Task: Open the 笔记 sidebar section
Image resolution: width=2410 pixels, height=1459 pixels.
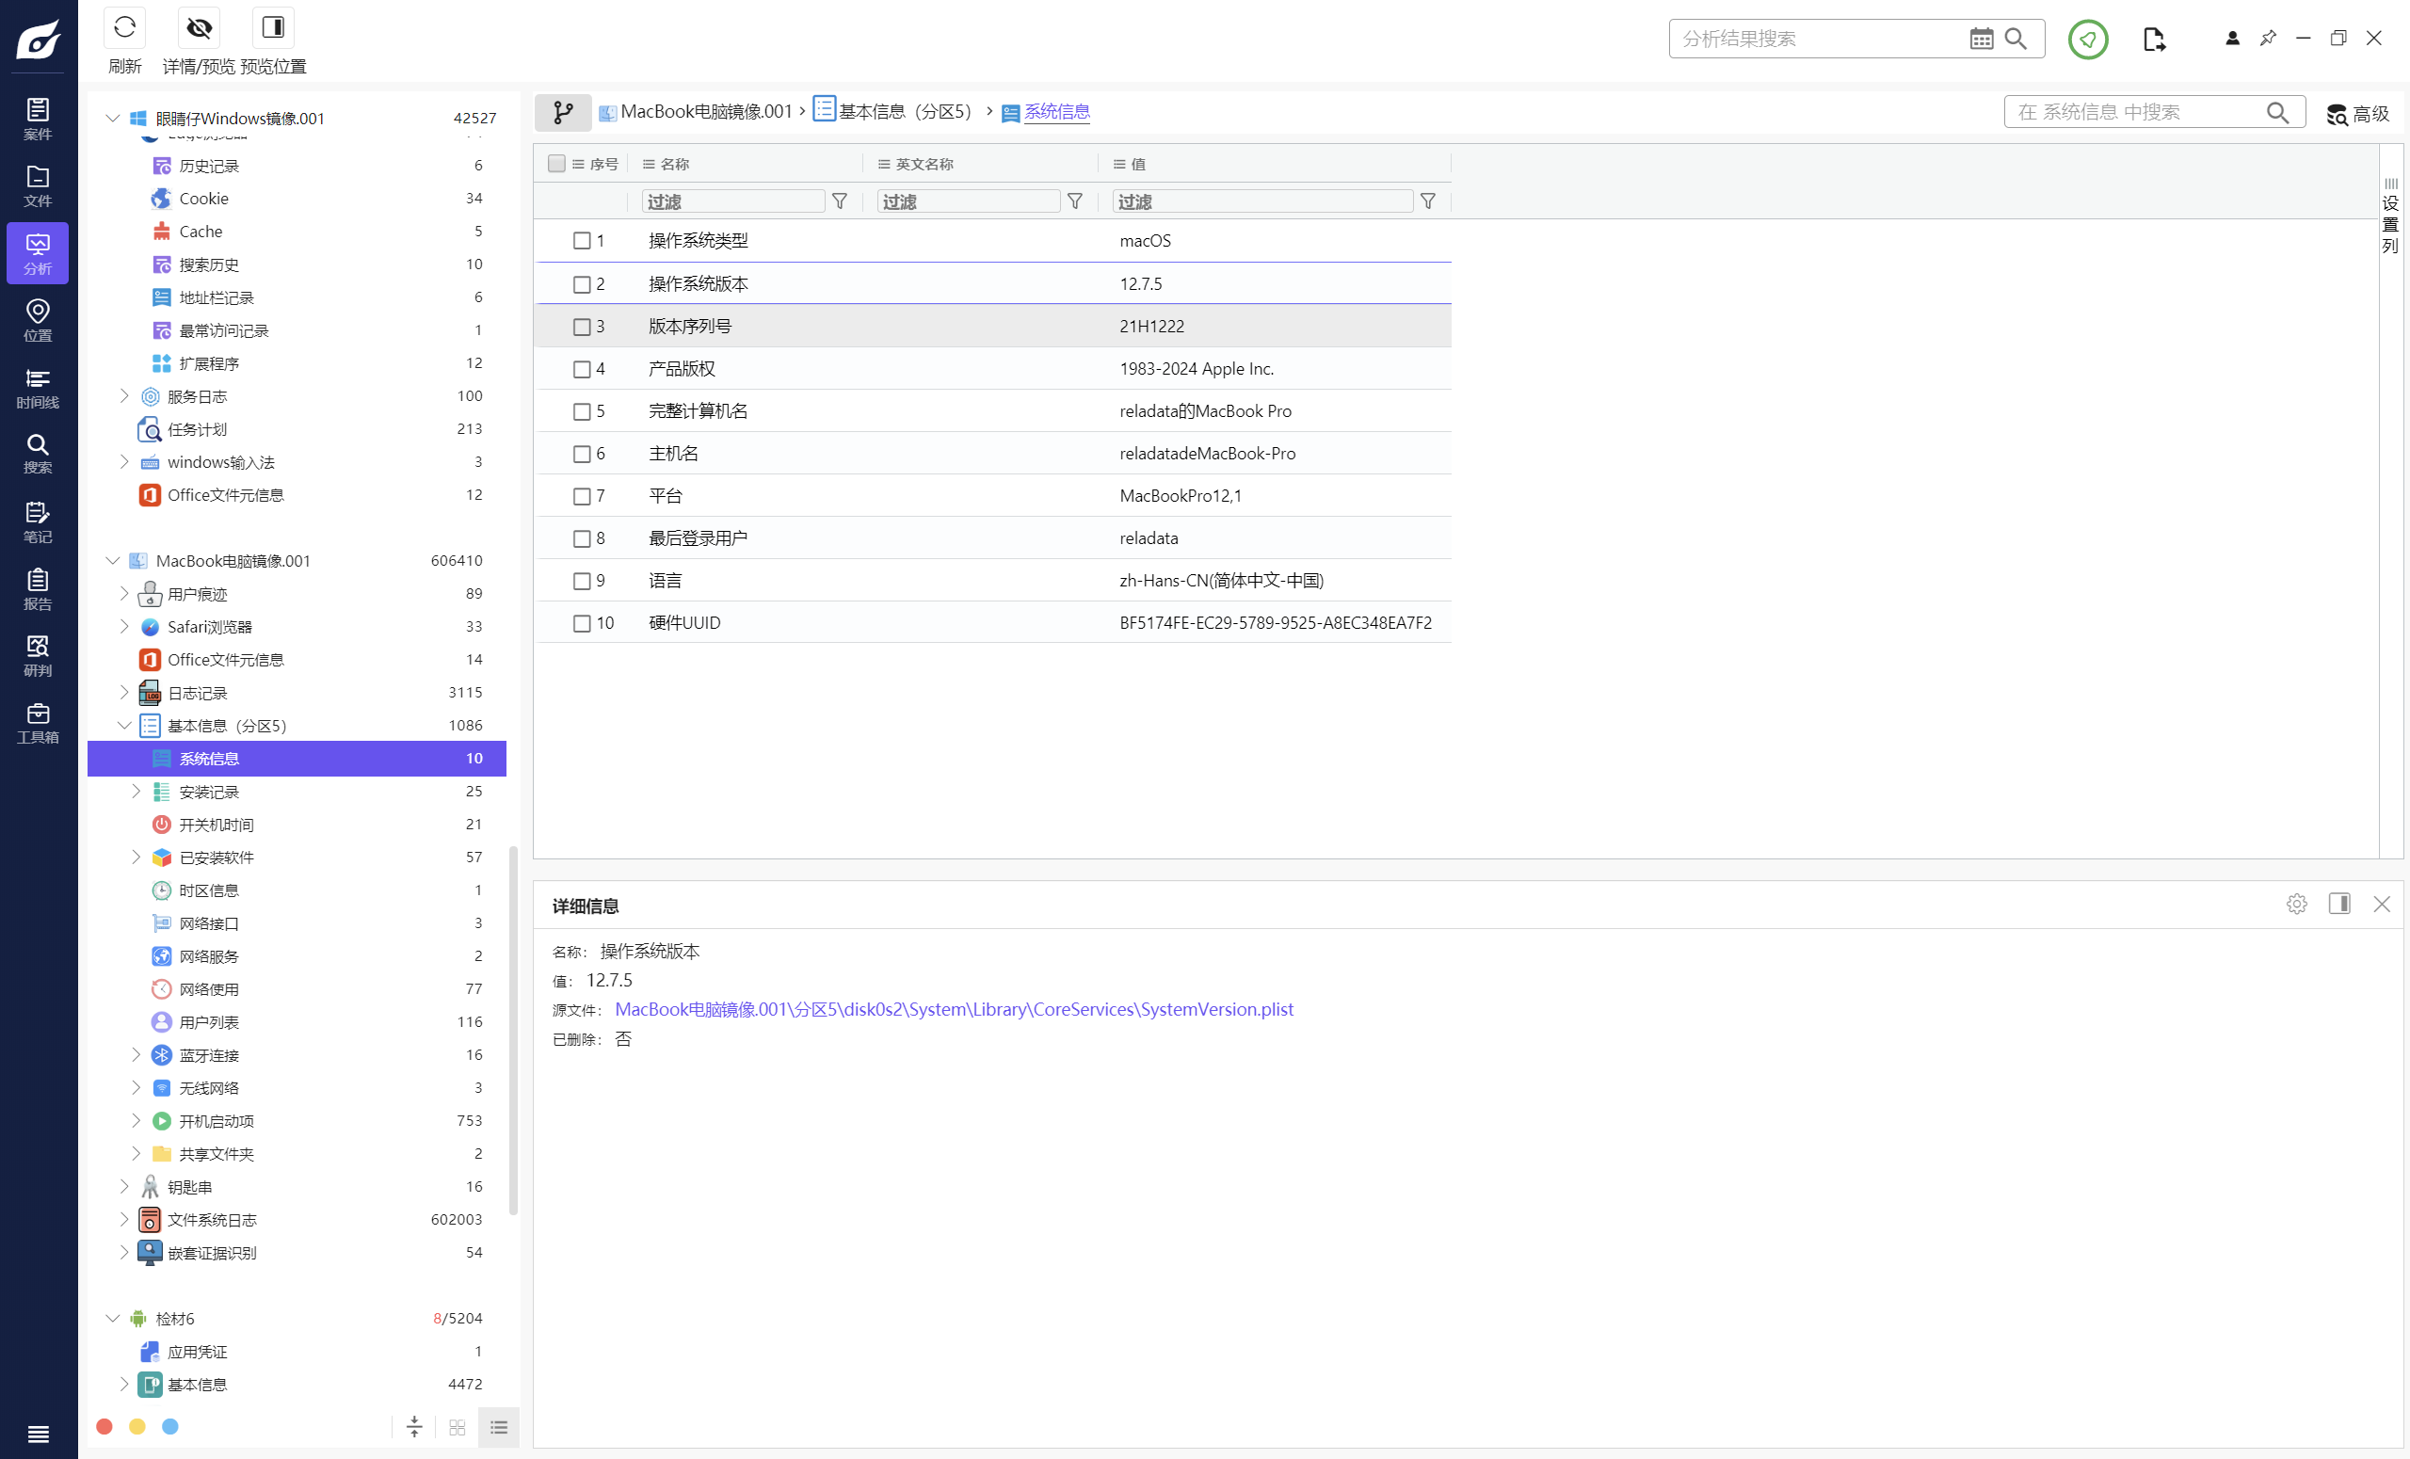Action: tap(37, 522)
